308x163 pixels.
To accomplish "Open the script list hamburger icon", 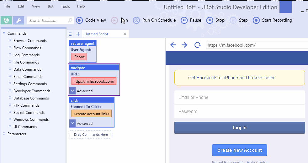I will (x=71, y=34).
